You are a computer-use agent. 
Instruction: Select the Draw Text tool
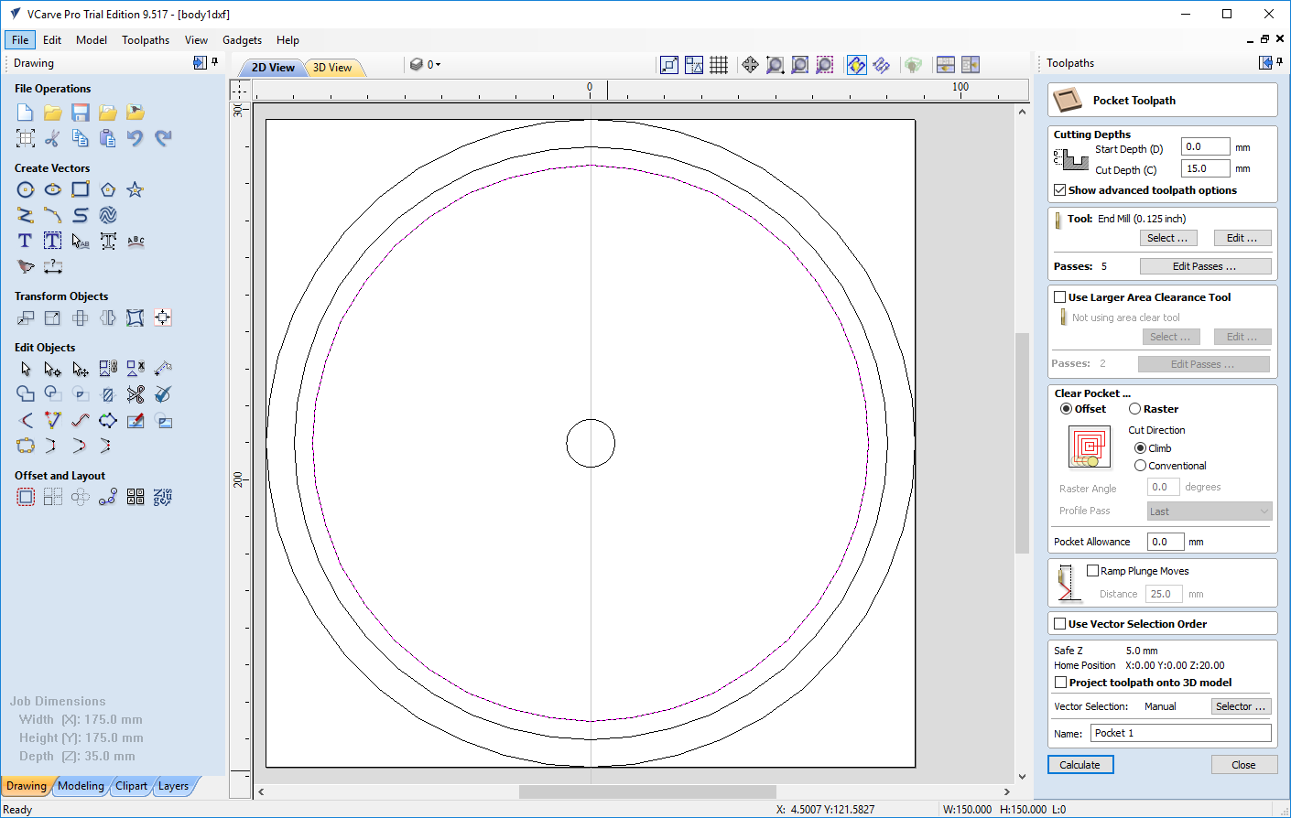tap(26, 241)
